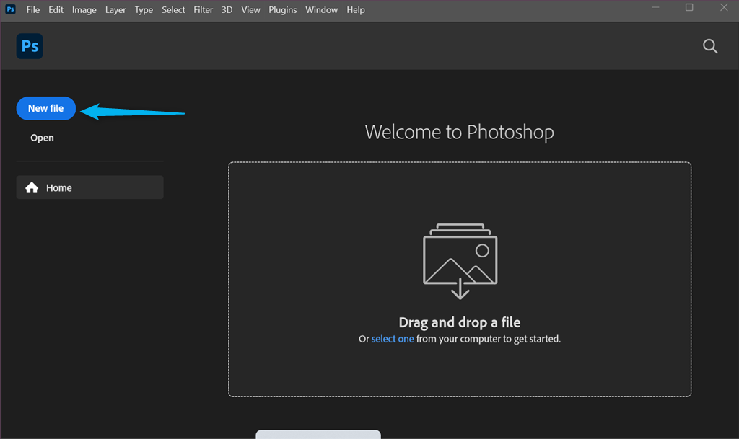Open the 3D menu

(227, 10)
